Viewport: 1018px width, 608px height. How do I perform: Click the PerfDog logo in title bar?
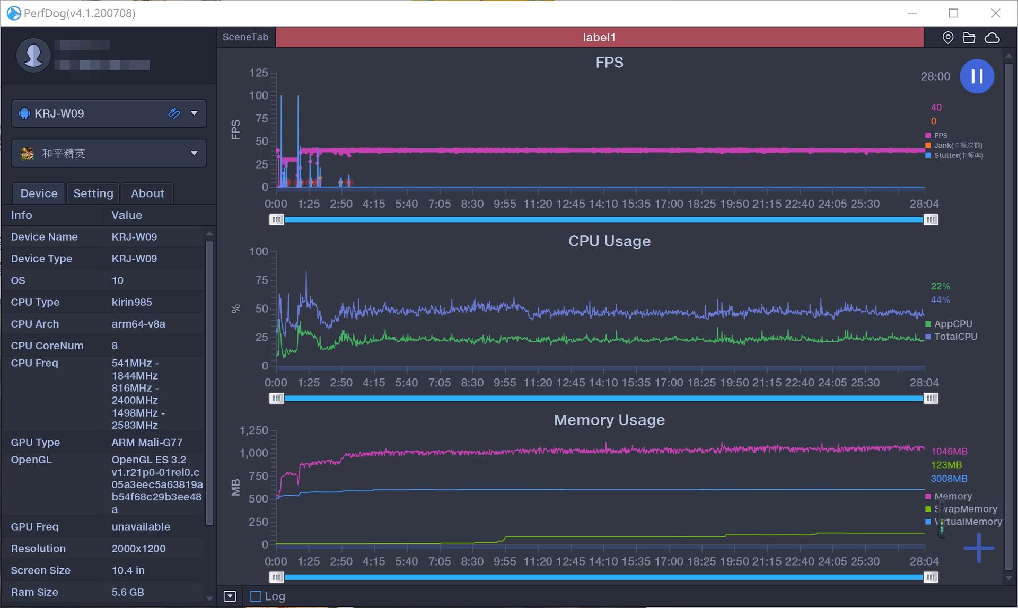click(13, 13)
